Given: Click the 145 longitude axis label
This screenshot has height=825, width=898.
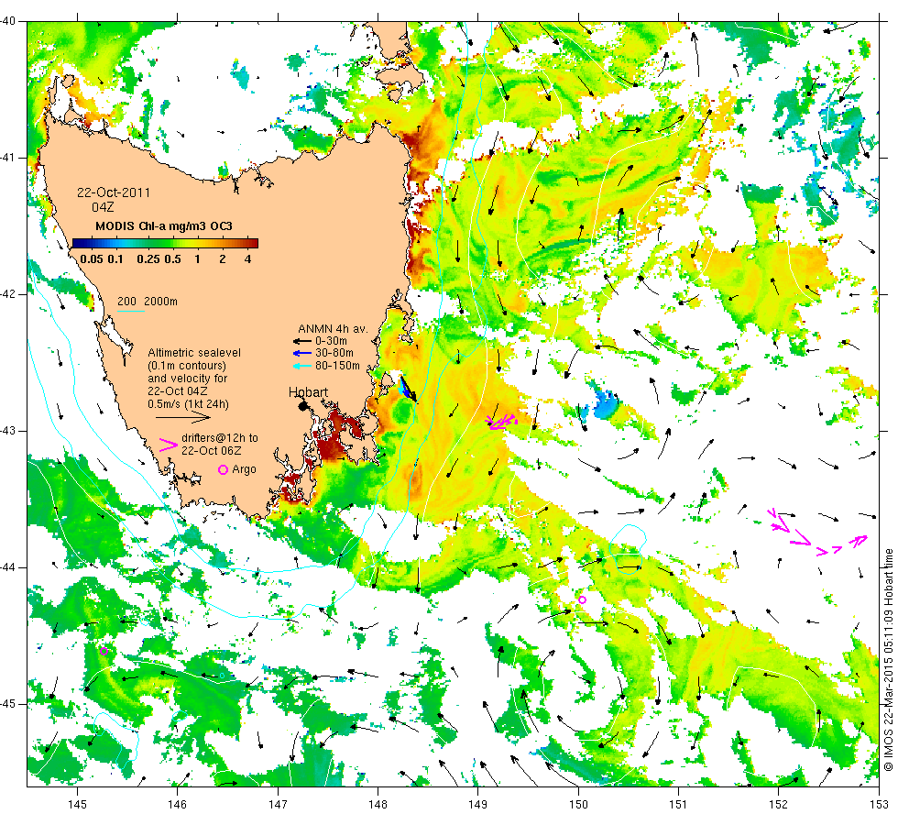Looking at the screenshot, I should (x=77, y=805).
